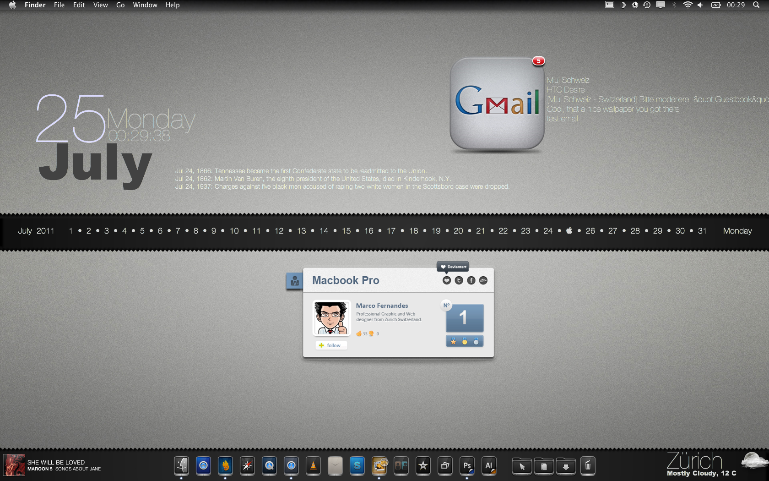
Task: Click the Macbook Pro card title
Action: click(346, 280)
